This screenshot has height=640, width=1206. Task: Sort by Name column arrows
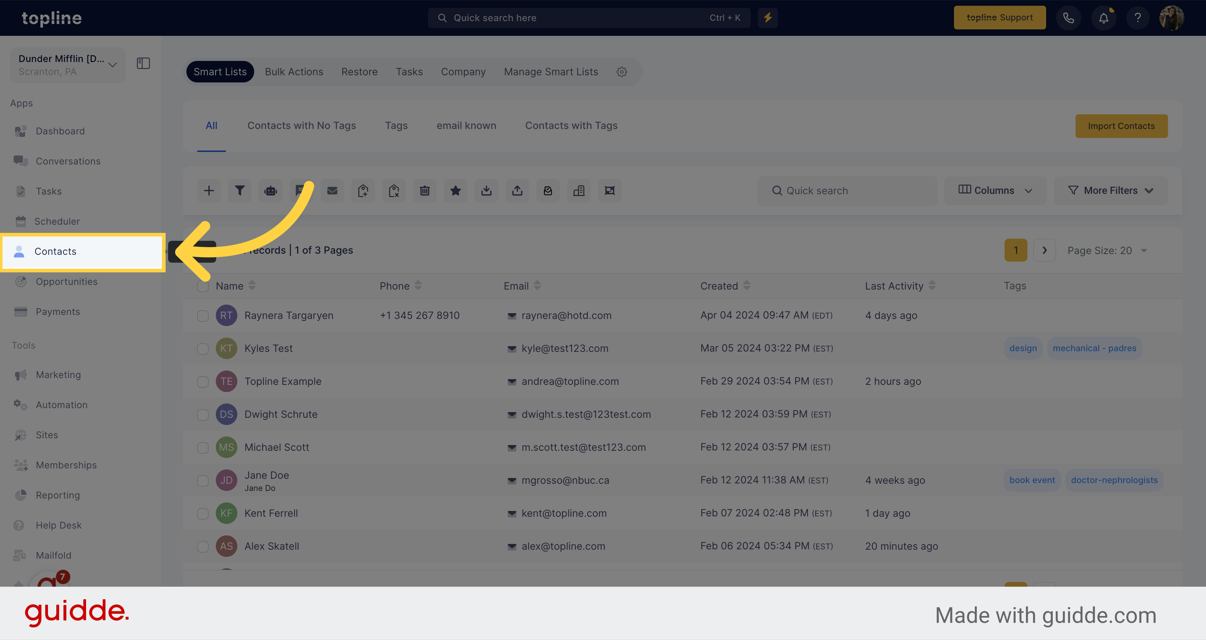click(x=252, y=285)
